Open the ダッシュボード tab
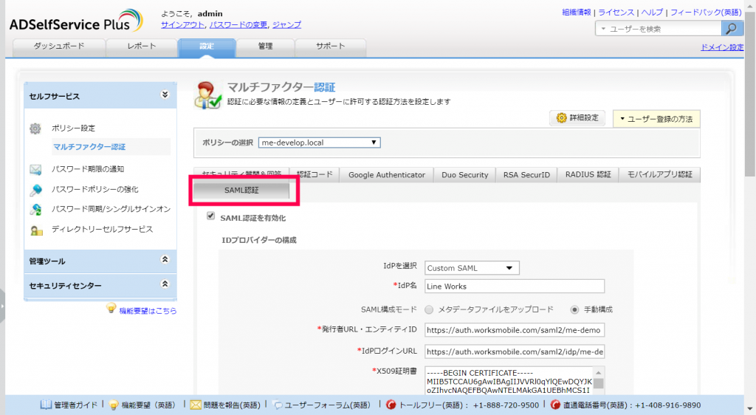Screen dimensions: 756x415 [x=59, y=47]
